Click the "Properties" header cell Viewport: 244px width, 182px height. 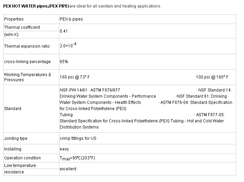pos(14,19)
